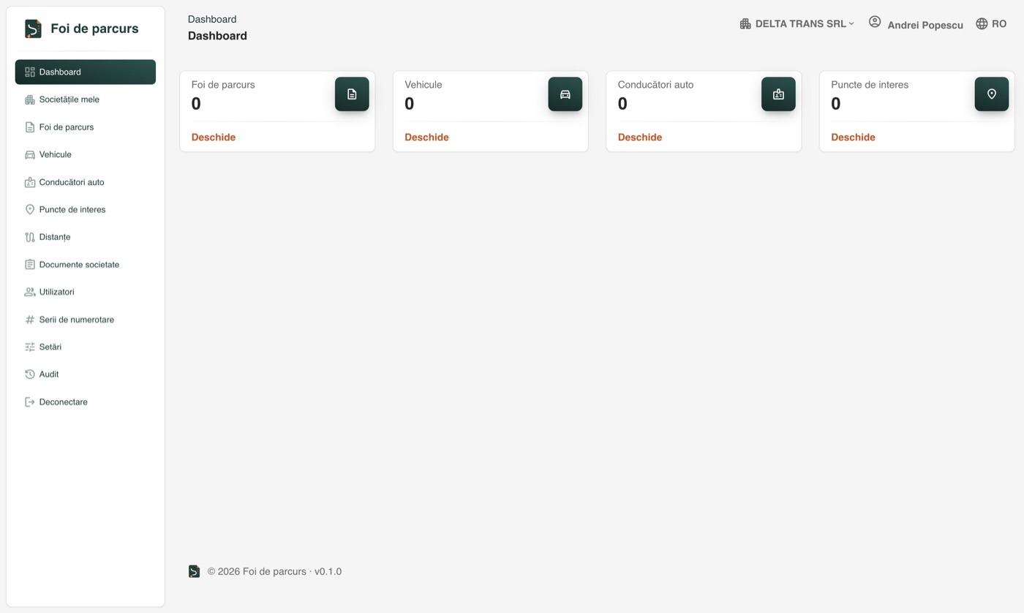Click the Dashboard breadcrumb text
The width and height of the screenshot is (1024, 613).
click(x=212, y=19)
